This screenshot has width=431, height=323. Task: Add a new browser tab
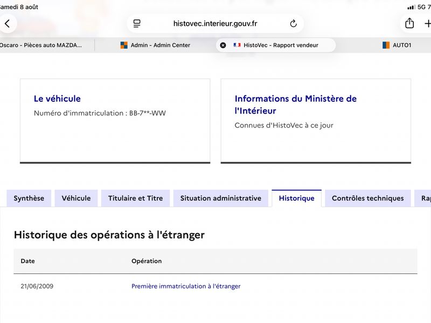(x=427, y=24)
